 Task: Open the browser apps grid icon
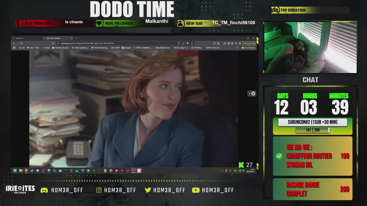coord(14,48)
